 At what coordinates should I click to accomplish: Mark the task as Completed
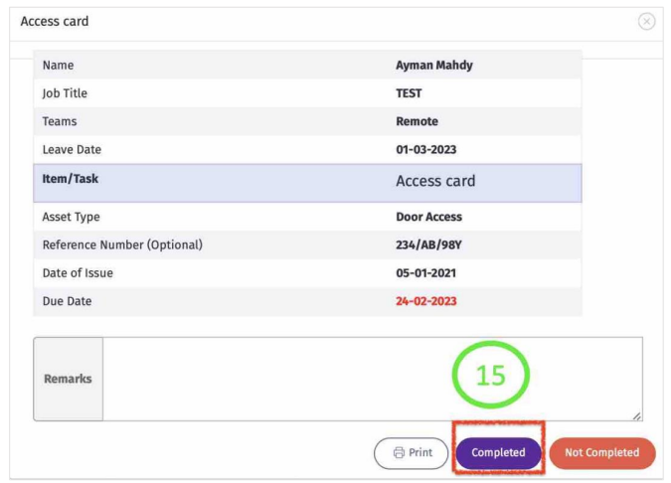[498, 453]
